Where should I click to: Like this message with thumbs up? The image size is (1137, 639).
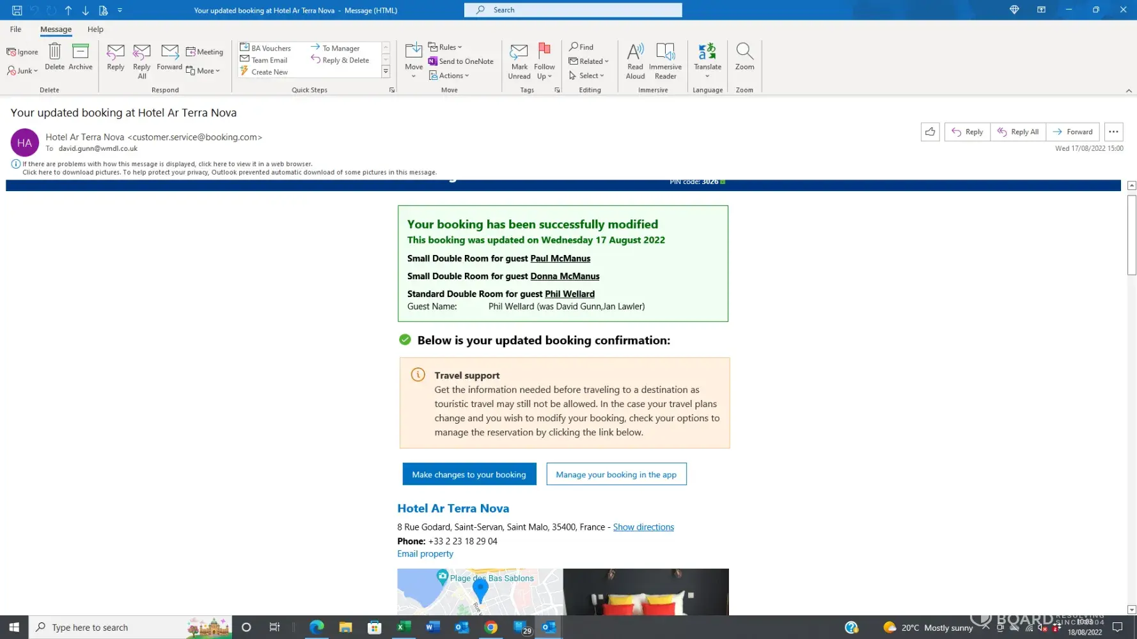click(x=930, y=132)
